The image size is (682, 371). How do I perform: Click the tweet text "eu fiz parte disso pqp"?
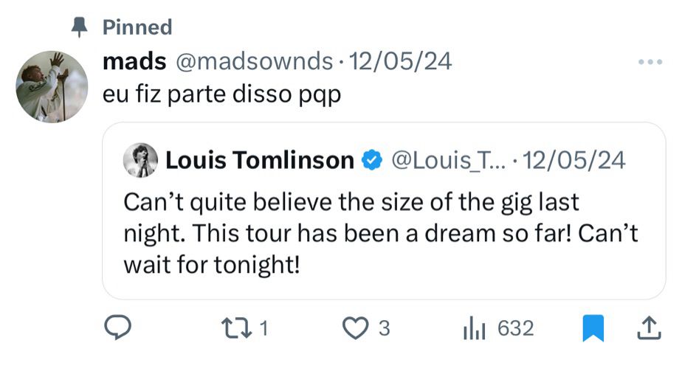click(x=221, y=96)
